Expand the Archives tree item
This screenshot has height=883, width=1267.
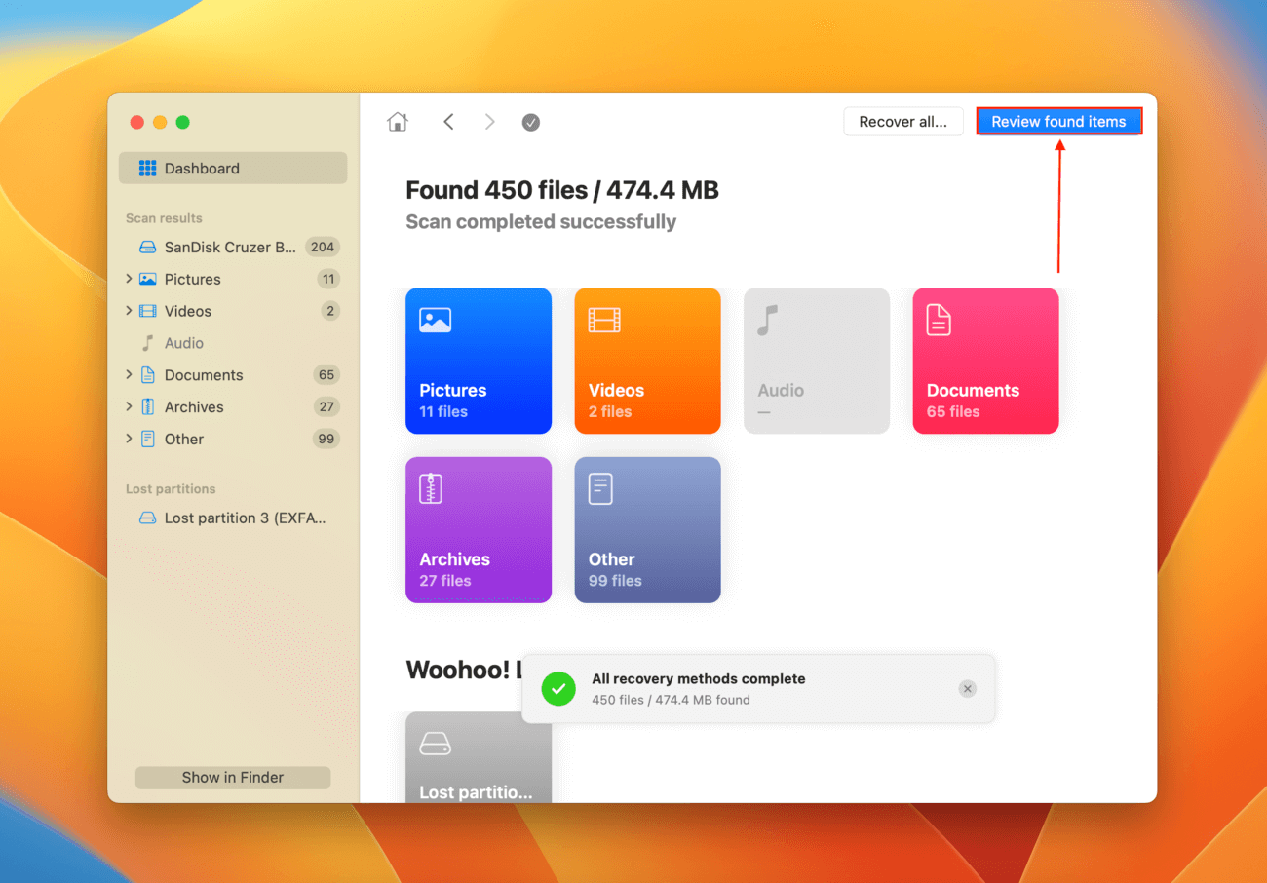point(129,407)
